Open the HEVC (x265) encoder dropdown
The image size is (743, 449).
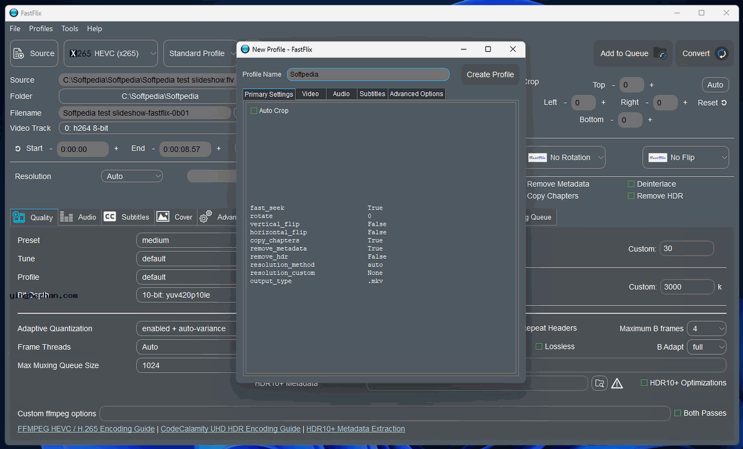[x=111, y=53]
